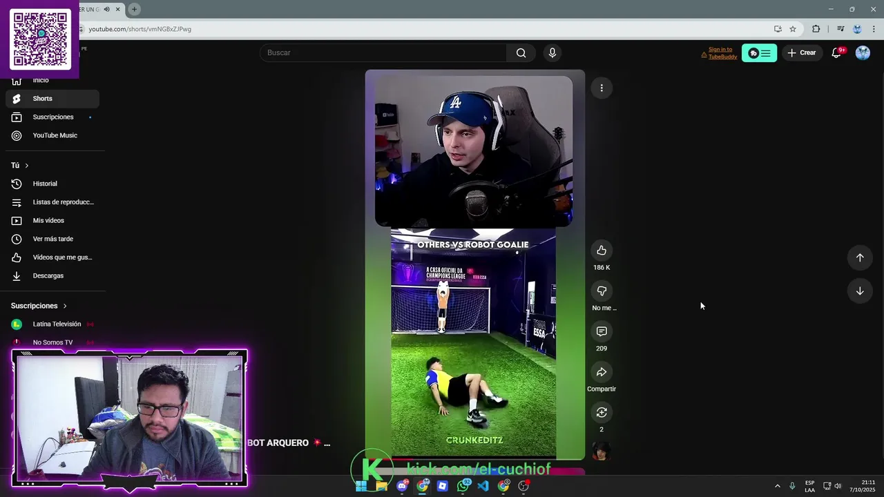The width and height of the screenshot is (884, 497).
Task: Open the No Somos TV channel
Action: pyautogui.click(x=52, y=342)
